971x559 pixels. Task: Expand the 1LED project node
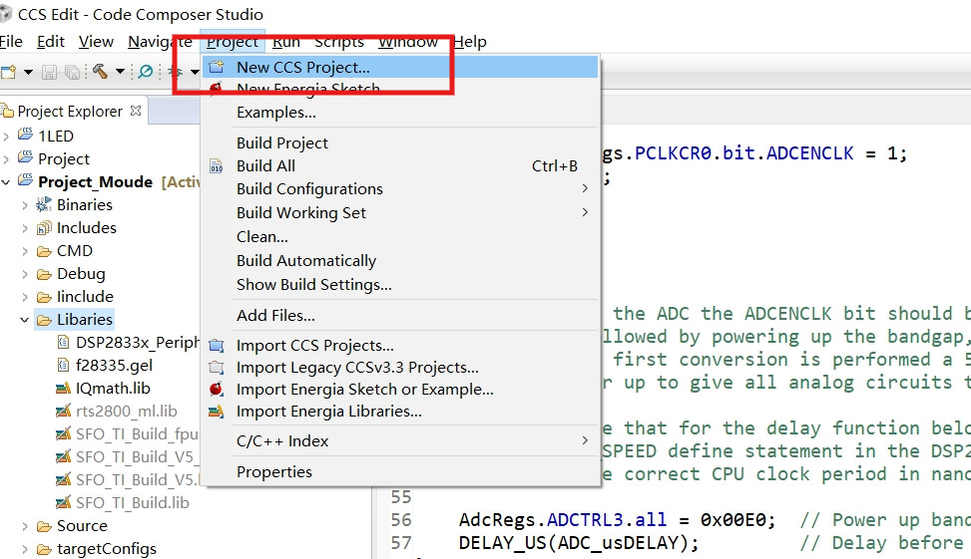pyautogui.click(x=6, y=137)
